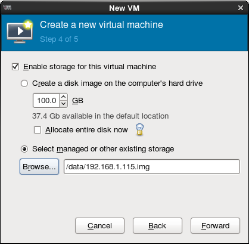Click the Enable storage label text

click(x=90, y=67)
